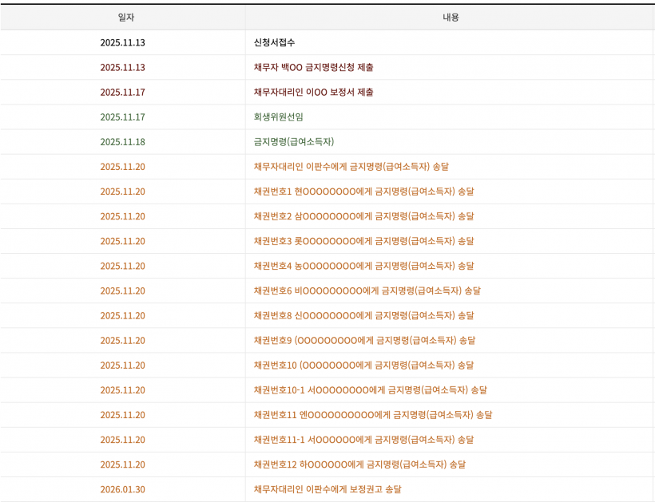Click the 채권번호12 하OOOOOO 송달 entry
Screen dimensions: 655x502
click(x=359, y=464)
